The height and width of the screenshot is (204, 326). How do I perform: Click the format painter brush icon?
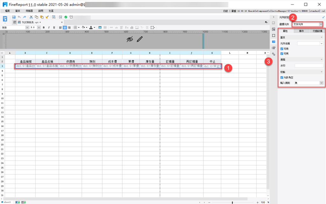[x=47, y=17]
